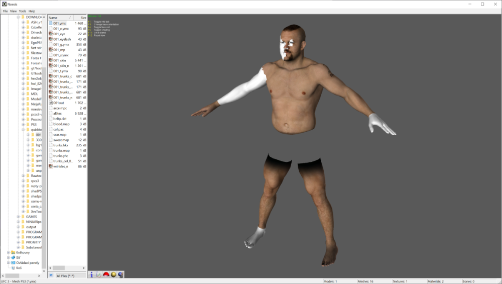
Task: Sort files by the Size column header
Action: [80, 18]
